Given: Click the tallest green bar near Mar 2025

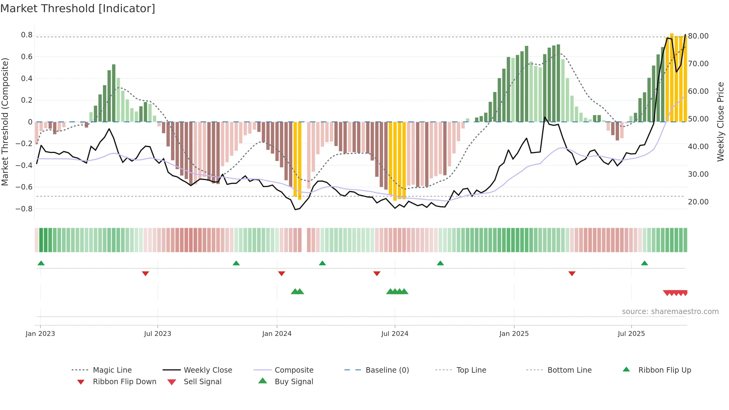Looking at the screenshot, I should click(x=558, y=83).
